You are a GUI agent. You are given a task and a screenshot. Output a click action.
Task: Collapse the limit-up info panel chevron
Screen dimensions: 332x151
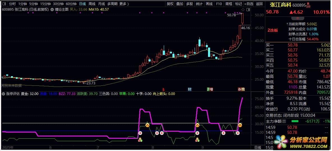coord(298,18)
